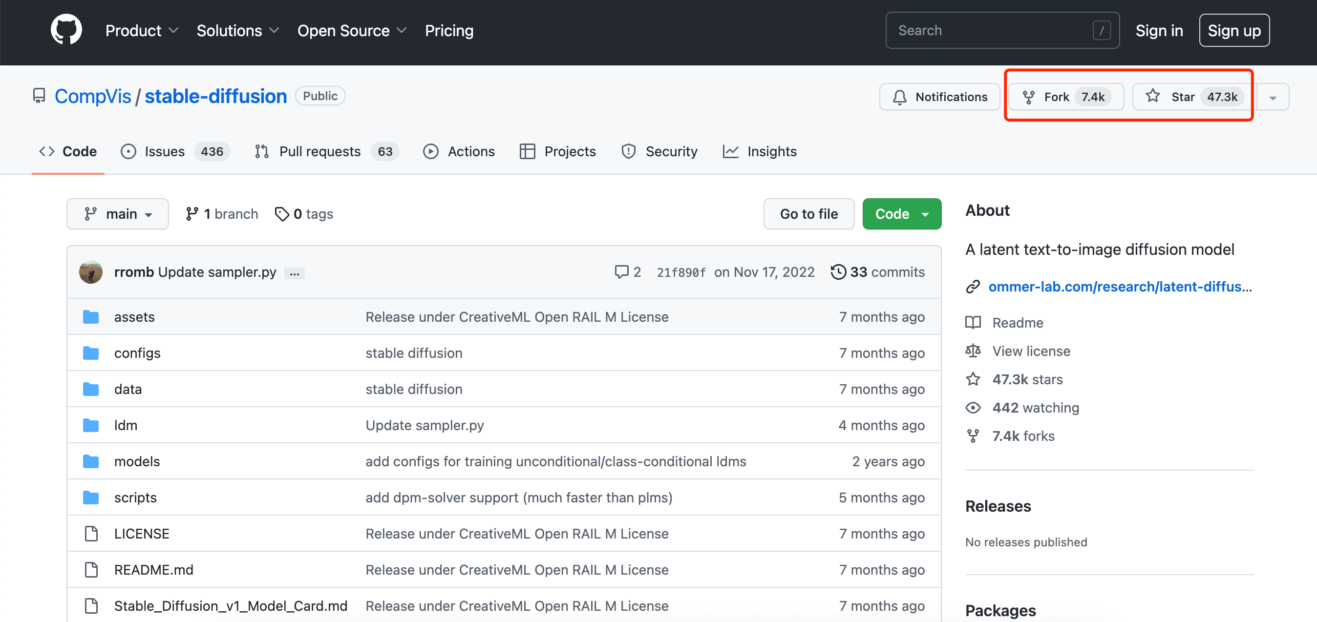Open the Pull requests tab
Image resolution: width=1317 pixels, height=622 pixels.
tap(327, 151)
